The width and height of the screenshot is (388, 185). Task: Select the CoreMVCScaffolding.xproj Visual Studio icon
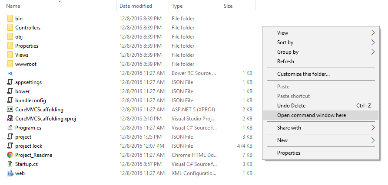tap(10, 119)
